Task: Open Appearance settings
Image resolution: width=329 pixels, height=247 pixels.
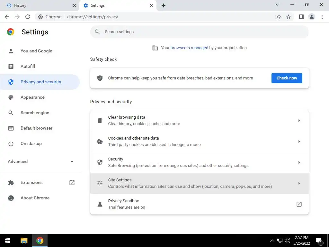Action: pyautogui.click(x=40, y=97)
